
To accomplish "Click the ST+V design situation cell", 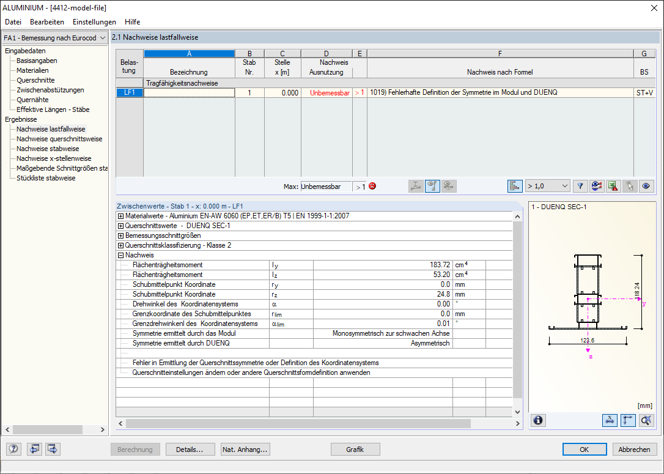I will [x=644, y=93].
